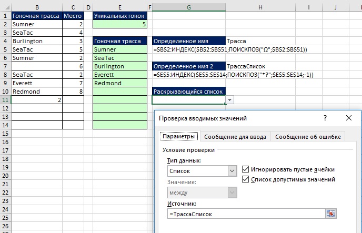Screen dimensions: 362x233
Task: Click the range selector icon in Источник field
Action: [330, 214]
